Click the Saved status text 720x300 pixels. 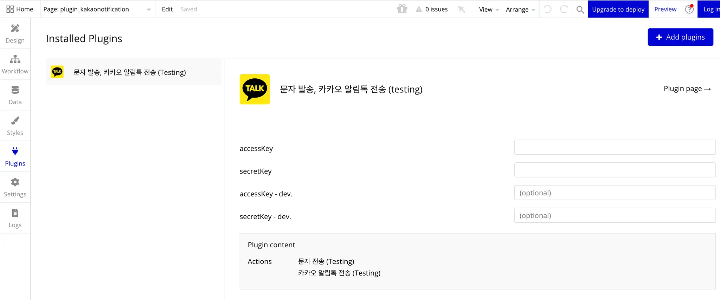[x=188, y=9]
